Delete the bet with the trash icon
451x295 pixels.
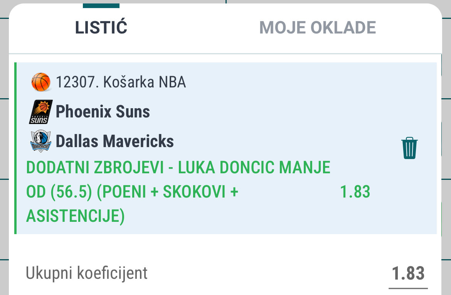[409, 148]
